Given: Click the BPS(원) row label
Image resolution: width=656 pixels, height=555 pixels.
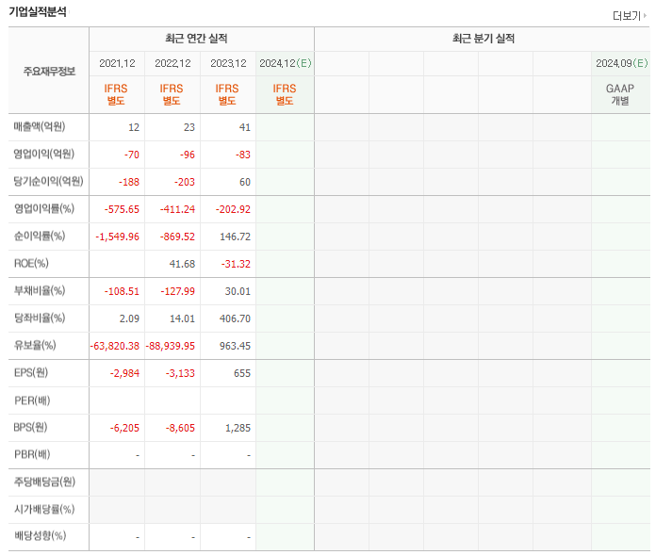Looking at the screenshot, I should point(30,428).
